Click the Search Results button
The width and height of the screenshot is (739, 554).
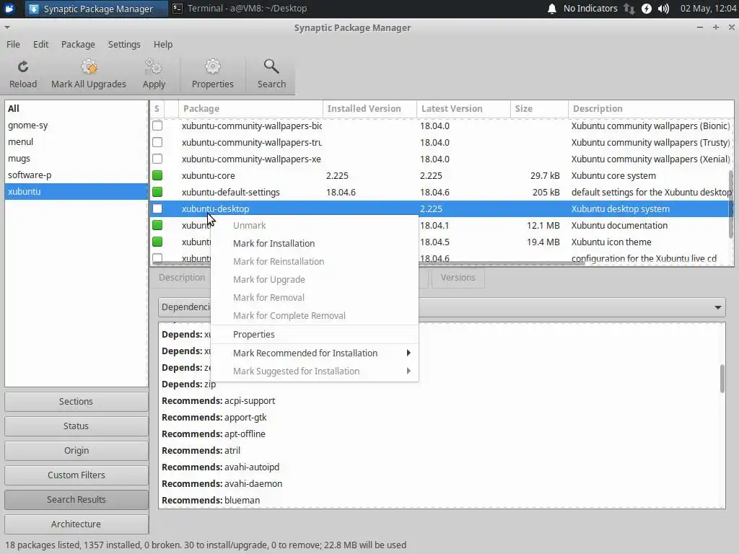pos(76,499)
